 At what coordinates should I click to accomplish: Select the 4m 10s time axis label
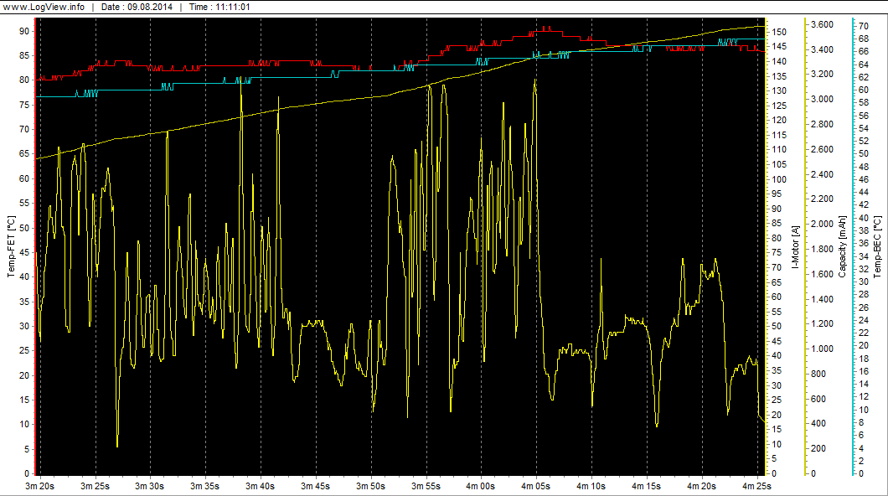tap(591, 486)
